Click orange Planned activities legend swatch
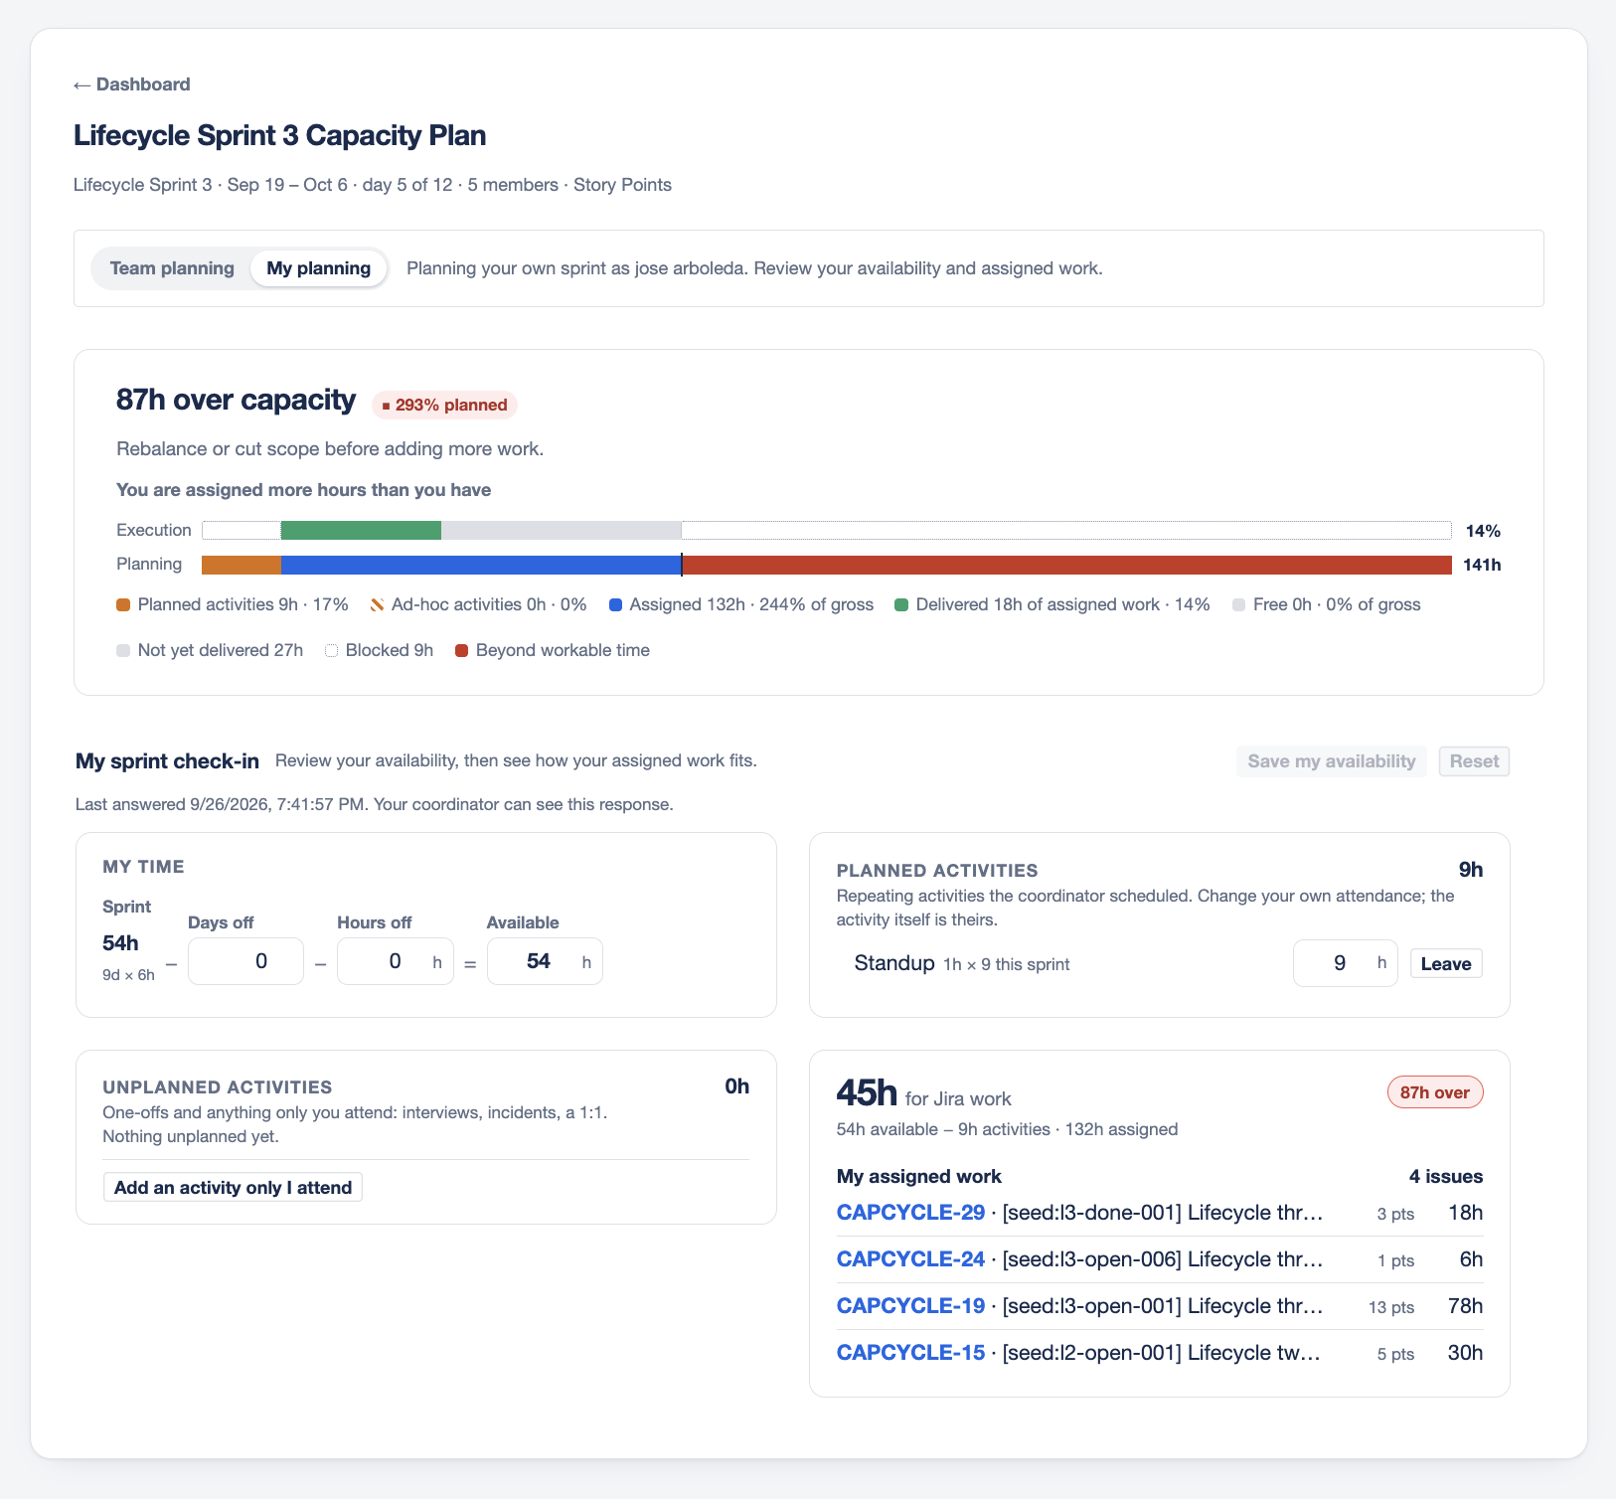 pos(123,605)
